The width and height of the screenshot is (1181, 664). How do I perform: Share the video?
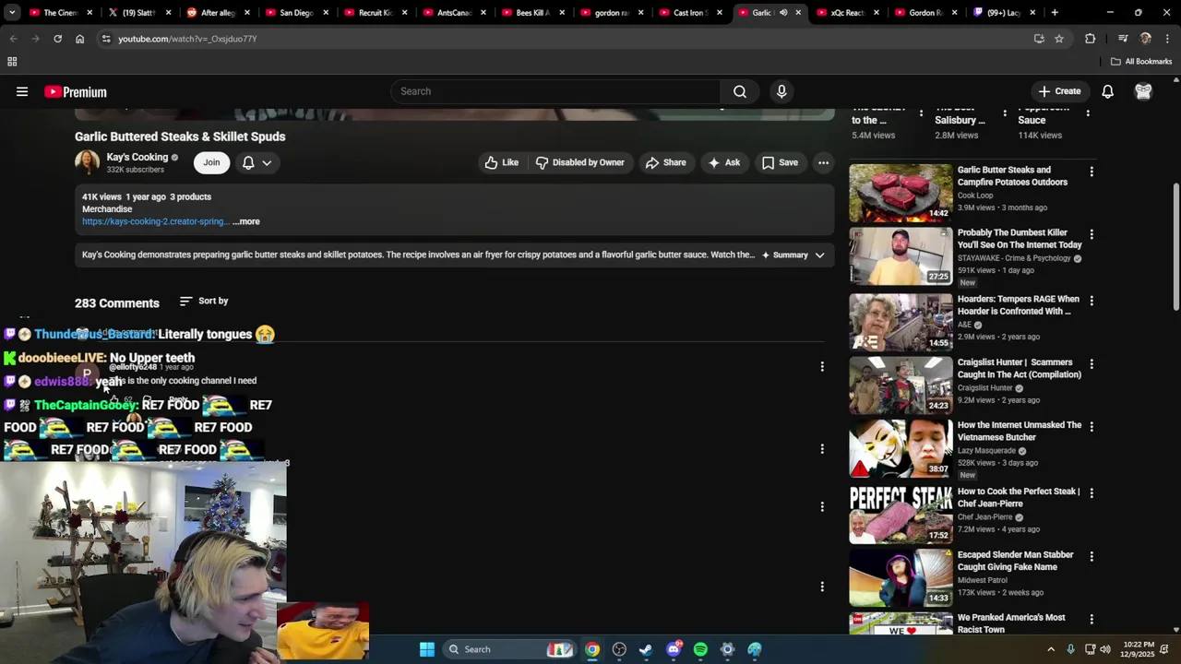[x=665, y=162]
